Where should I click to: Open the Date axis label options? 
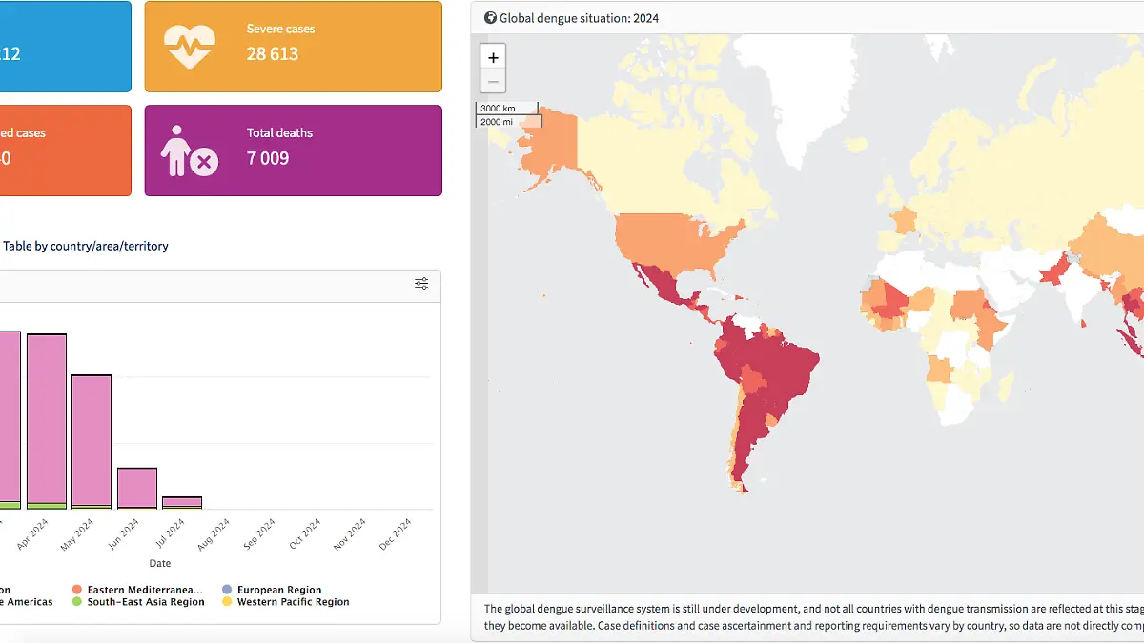coord(160,563)
